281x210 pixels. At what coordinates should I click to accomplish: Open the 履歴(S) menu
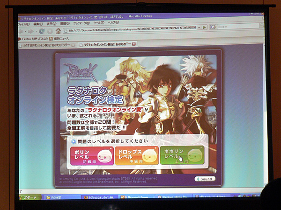(x=65, y=23)
